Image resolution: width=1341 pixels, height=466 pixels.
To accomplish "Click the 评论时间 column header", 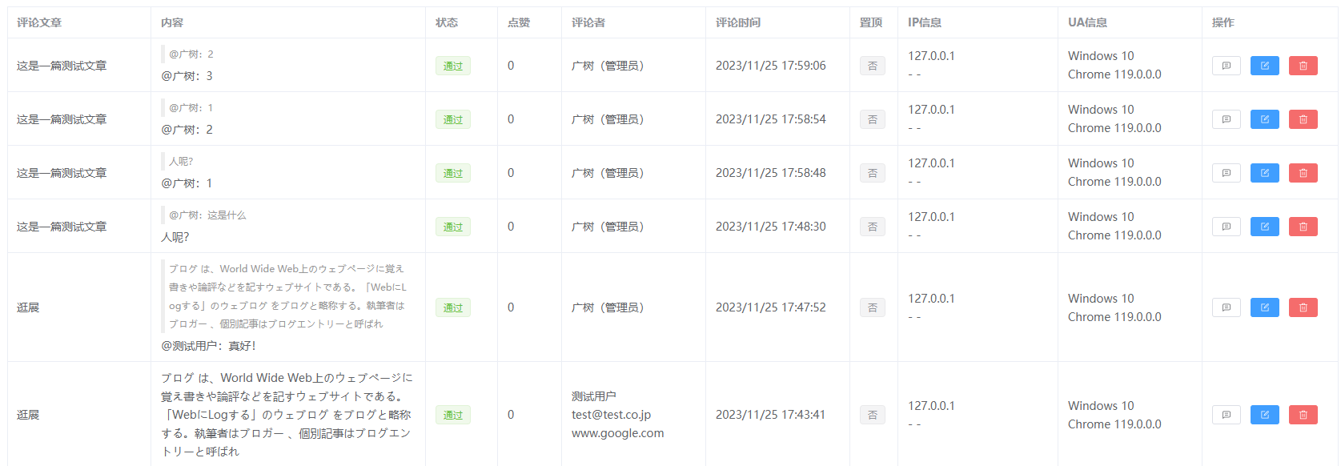I will [x=737, y=22].
